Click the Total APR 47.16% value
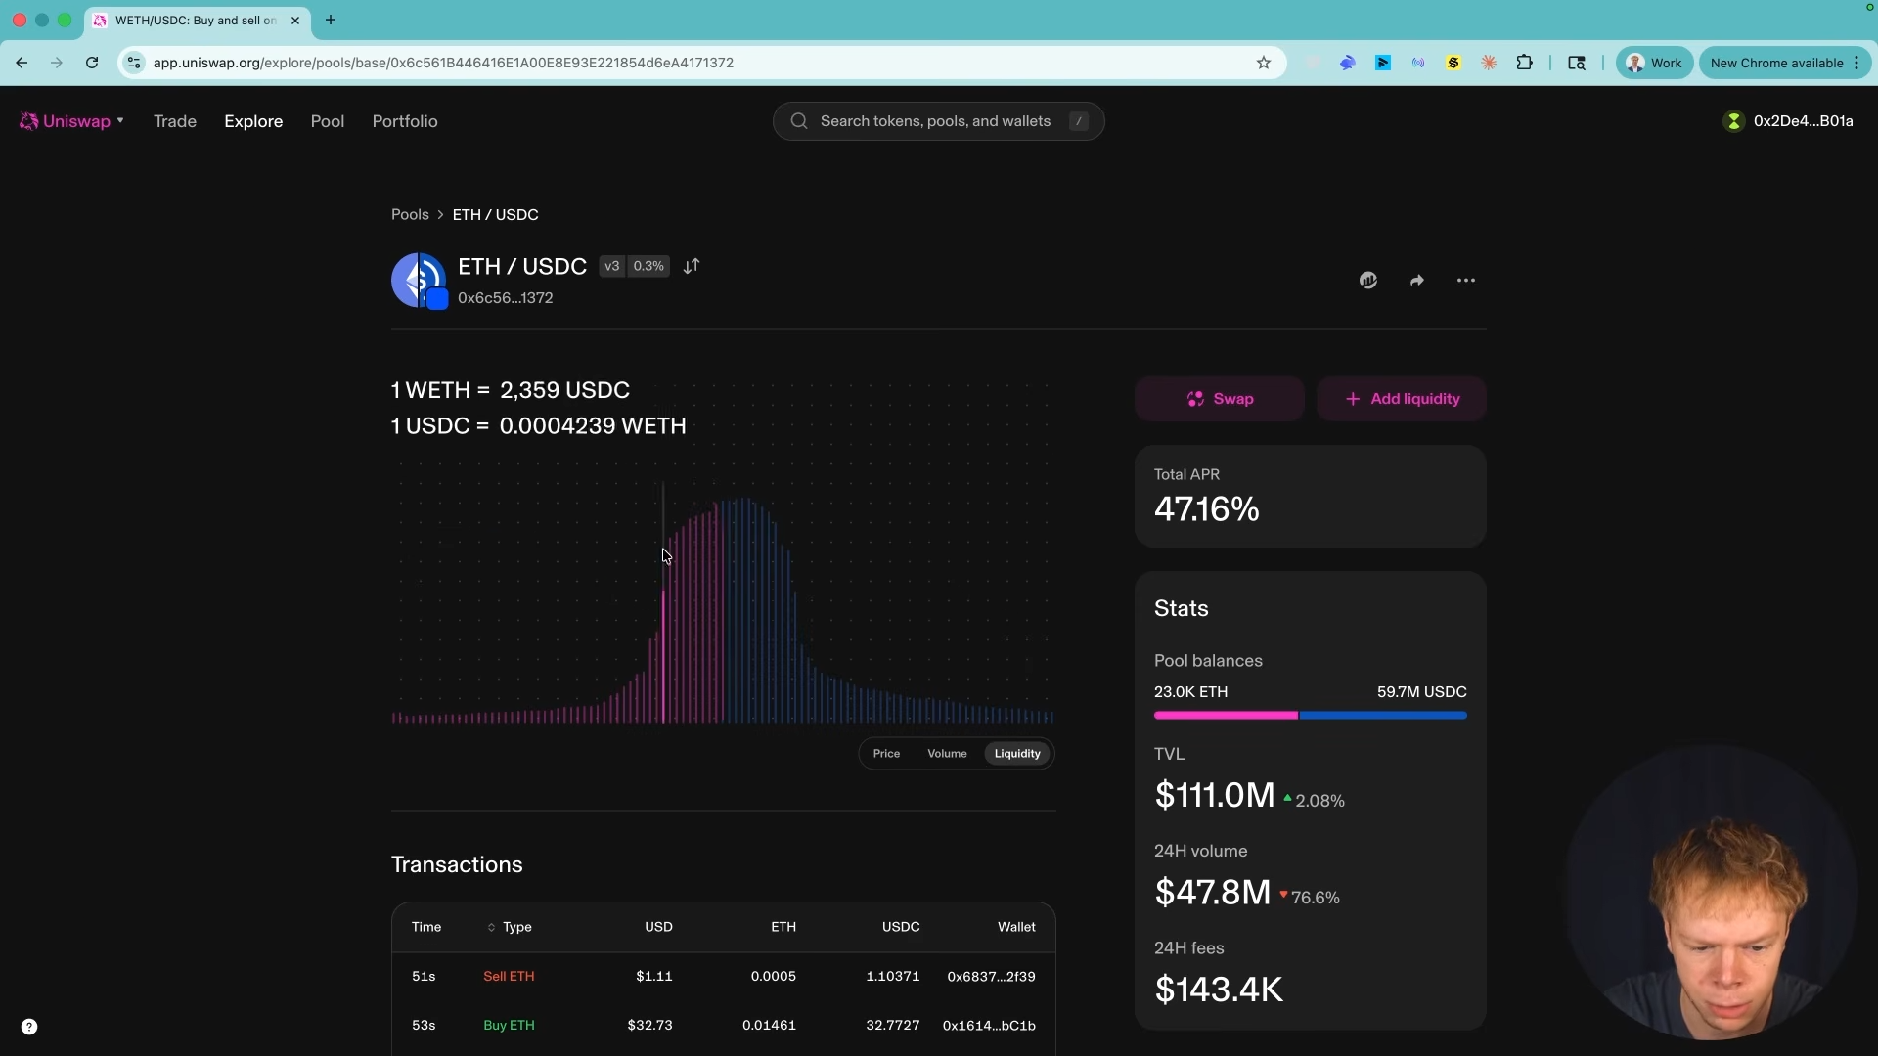This screenshot has height=1056, width=1878. (x=1207, y=509)
